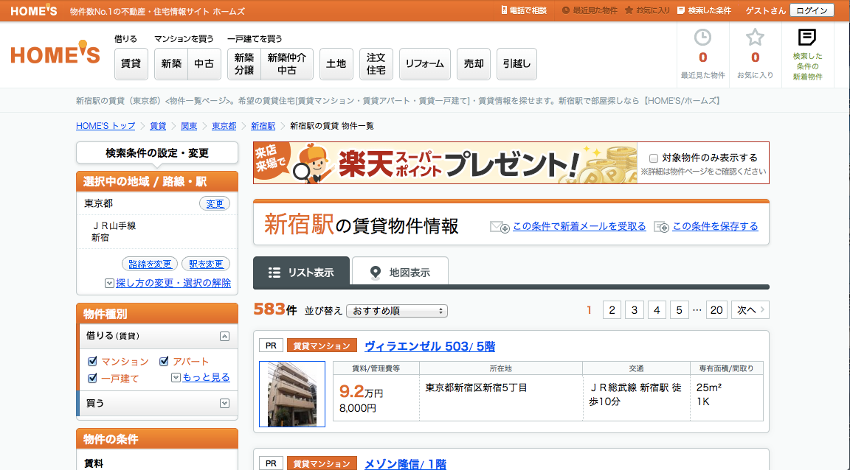Go to results page 5
The height and width of the screenshot is (470, 850).
click(679, 310)
